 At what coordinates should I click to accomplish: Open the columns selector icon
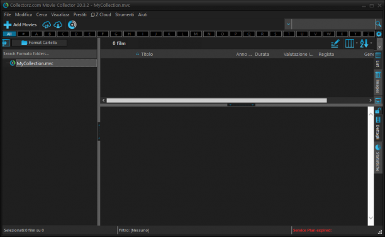(x=350, y=44)
